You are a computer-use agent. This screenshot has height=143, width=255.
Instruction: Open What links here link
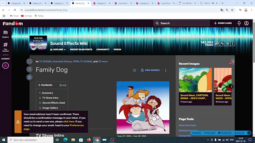tap(187, 125)
